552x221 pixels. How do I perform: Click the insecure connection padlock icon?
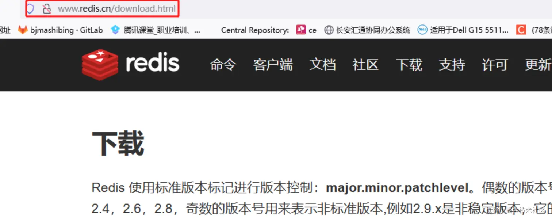(x=47, y=9)
